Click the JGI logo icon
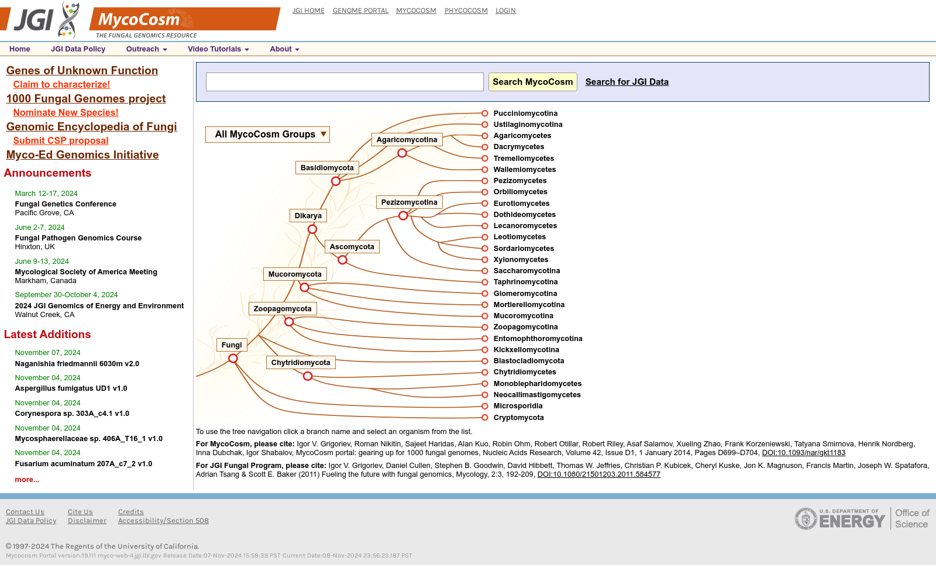This screenshot has width=936, height=585. tap(41, 20)
